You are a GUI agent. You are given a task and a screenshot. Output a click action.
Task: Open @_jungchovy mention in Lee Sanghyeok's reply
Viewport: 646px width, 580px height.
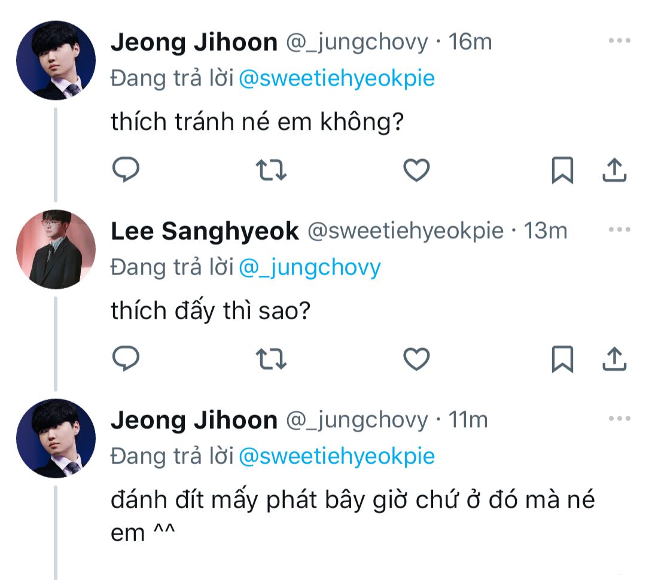point(309,268)
